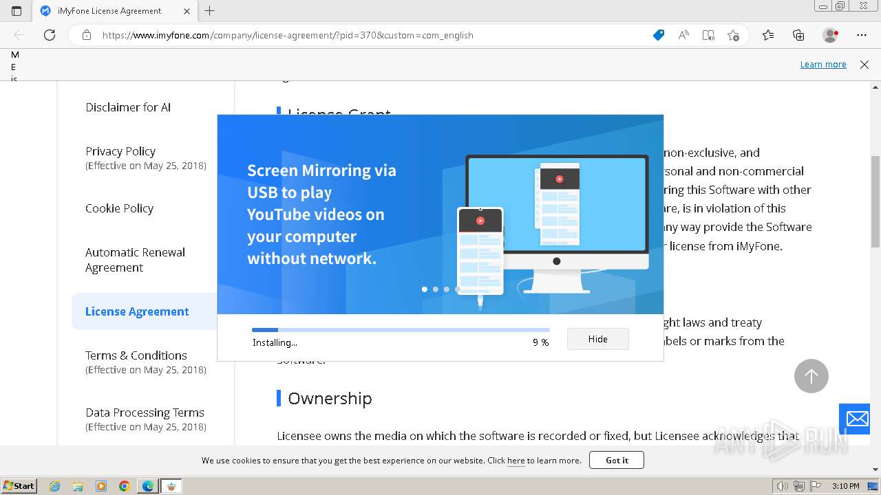This screenshot has height=495, width=881.
Task: Click the page vertical scrollbar thumb
Action: pos(875,201)
